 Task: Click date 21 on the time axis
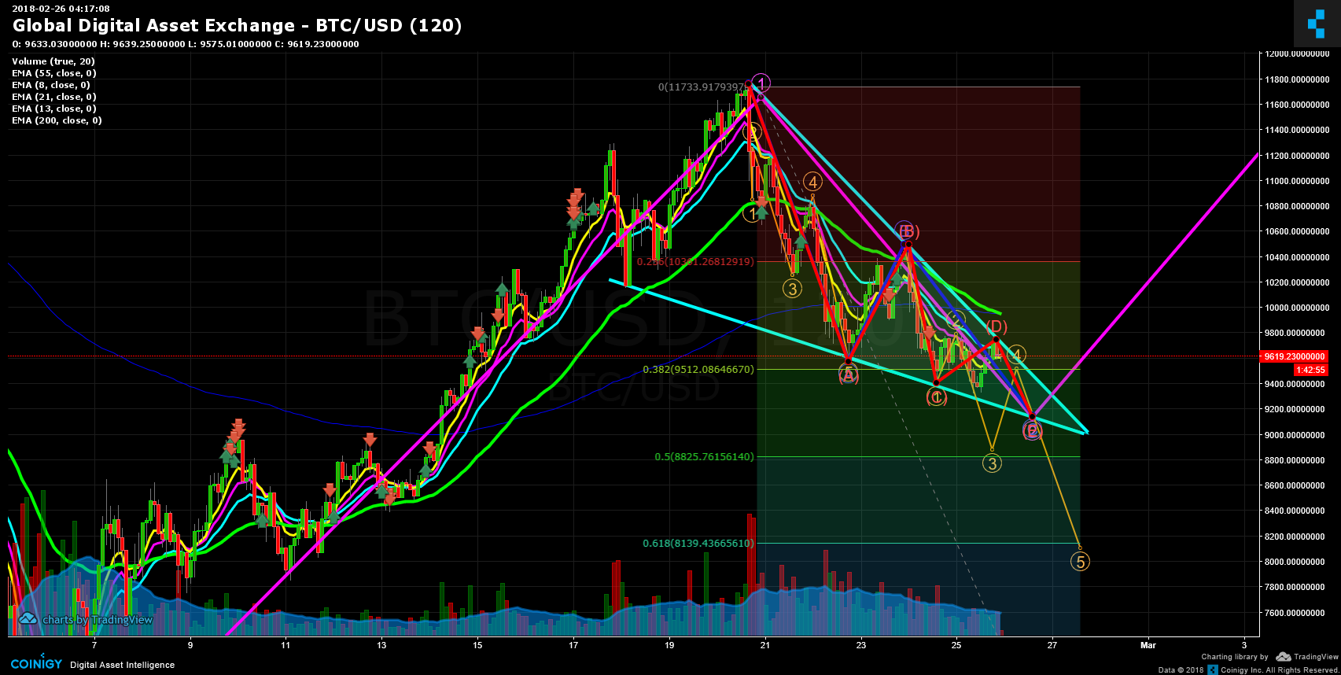(x=765, y=645)
